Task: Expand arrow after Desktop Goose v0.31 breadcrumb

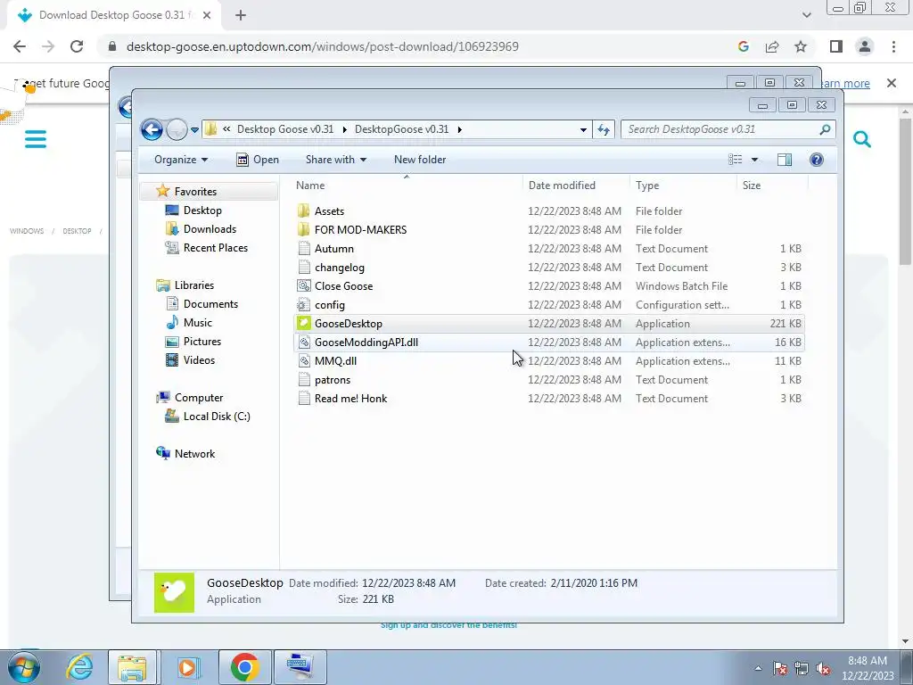Action: (x=344, y=129)
